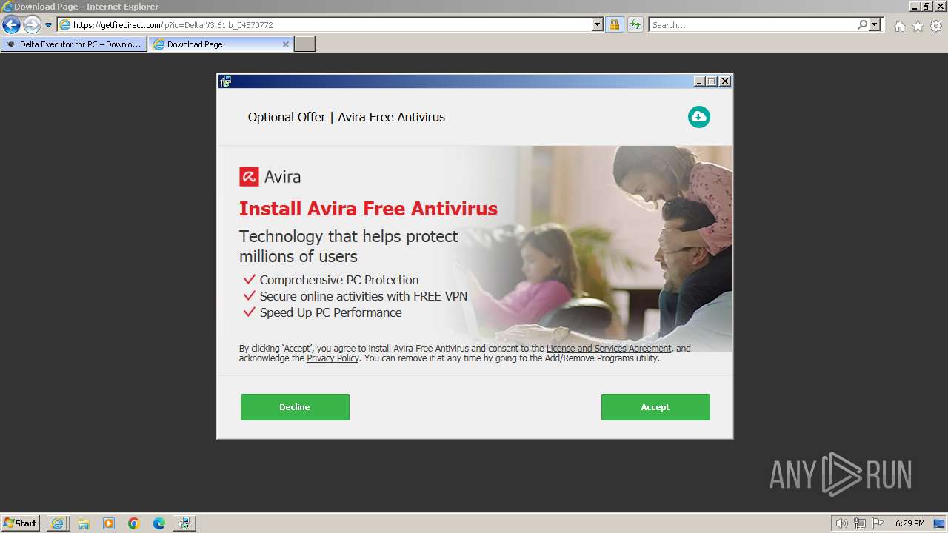Open the License and Services Agreement link
The height and width of the screenshot is (533, 948).
[609, 348]
